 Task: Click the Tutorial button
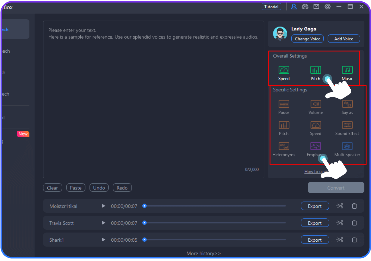coord(271,7)
